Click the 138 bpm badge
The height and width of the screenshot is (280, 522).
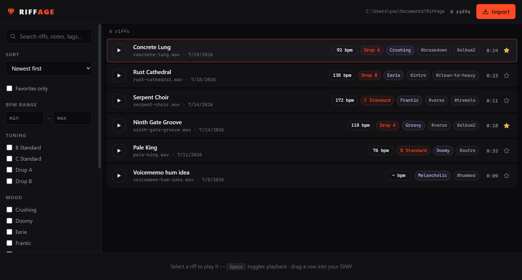pos(342,75)
